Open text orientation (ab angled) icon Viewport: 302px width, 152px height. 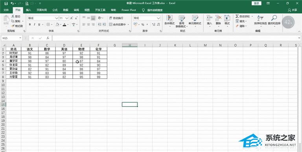tap(99, 18)
